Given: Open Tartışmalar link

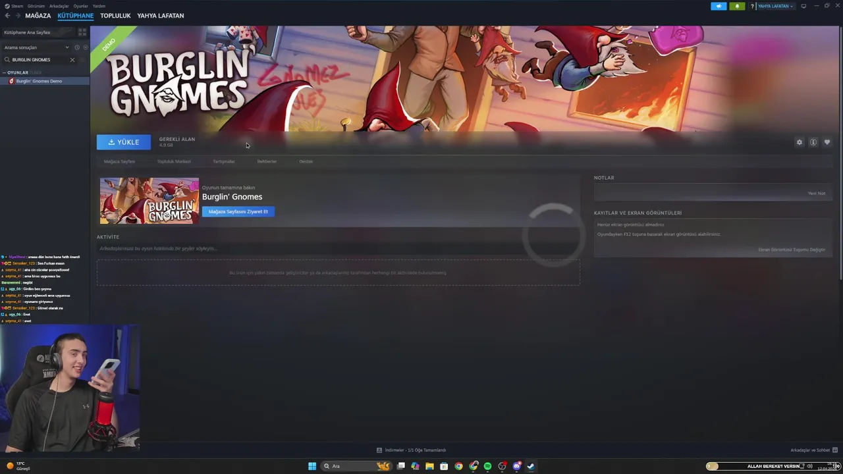Looking at the screenshot, I should pos(224,161).
